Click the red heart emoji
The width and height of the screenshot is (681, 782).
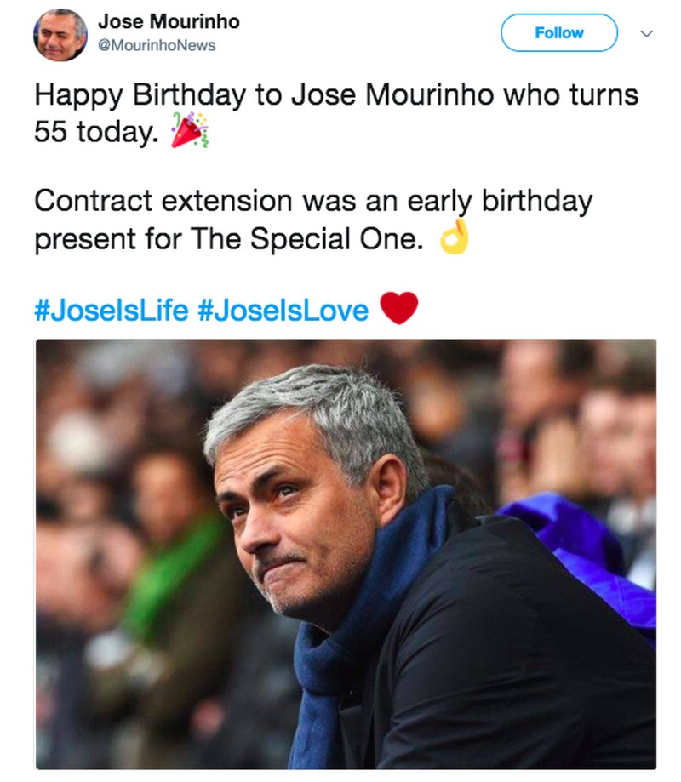pyautogui.click(x=398, y=308)
